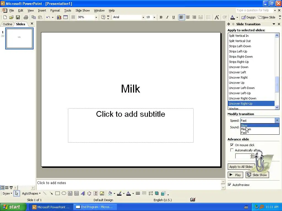The height and width of the screenshot is (211, 282).
Task: Select the Arrow drawing tool
Action: (x=51, y=193)
